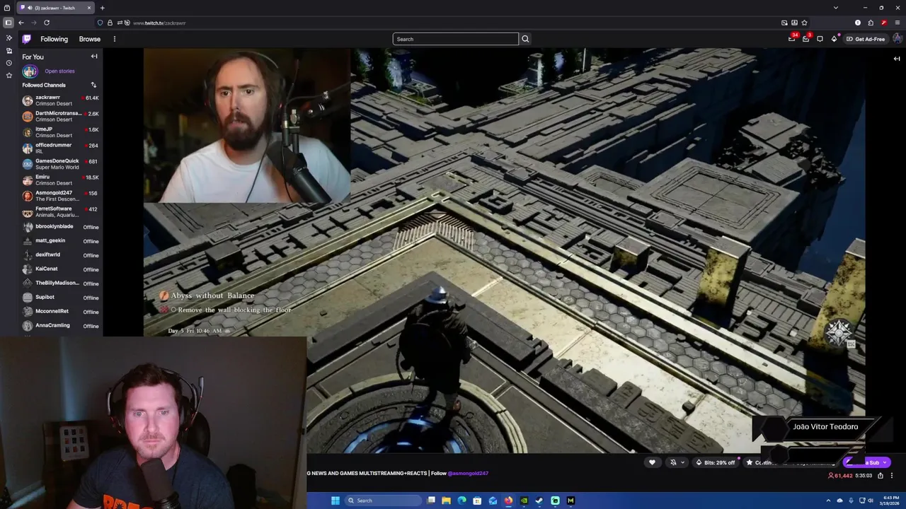Open the Following page
This screenshot has width=906, height=509.
(54, 39)
